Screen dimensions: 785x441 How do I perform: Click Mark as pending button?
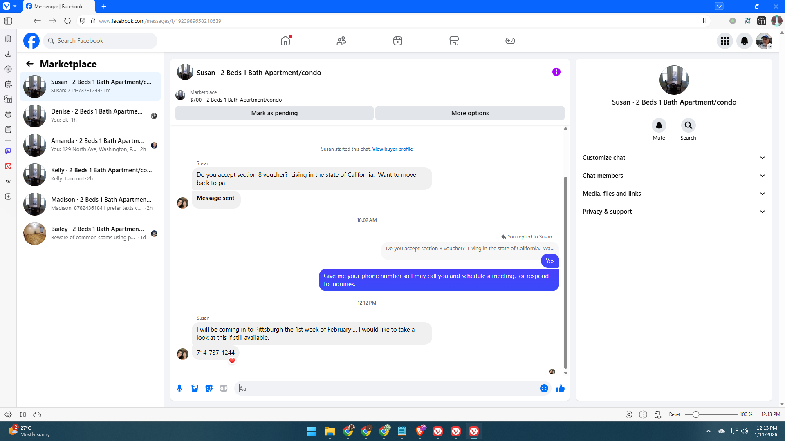(x=274, y=113)
